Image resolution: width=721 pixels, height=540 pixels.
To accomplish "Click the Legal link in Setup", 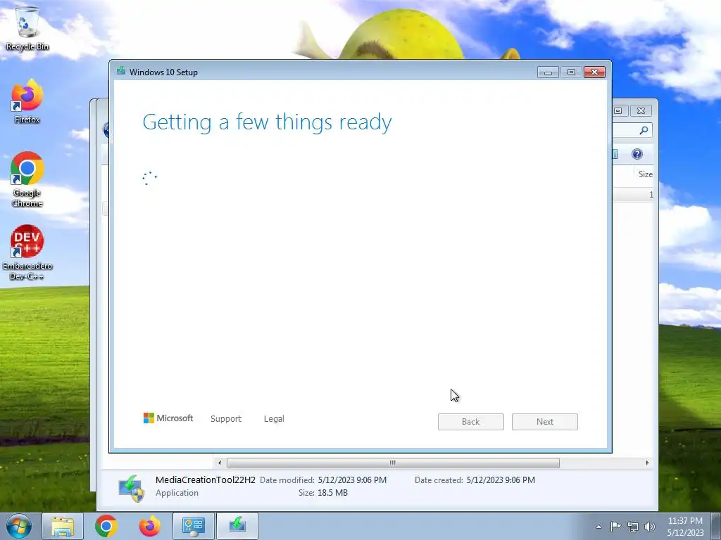I will (x=274, y=419).
